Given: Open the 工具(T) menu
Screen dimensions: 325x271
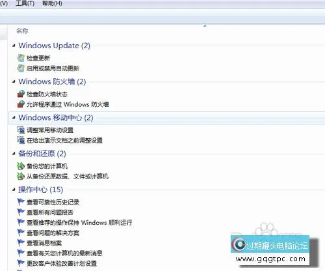Looking at the screenshot, I should (25, 3).
